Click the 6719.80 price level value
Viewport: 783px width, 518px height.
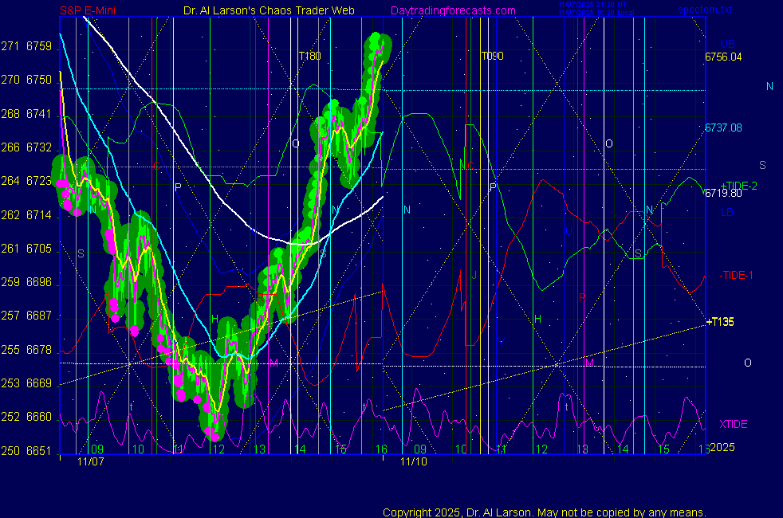(723, 193)
